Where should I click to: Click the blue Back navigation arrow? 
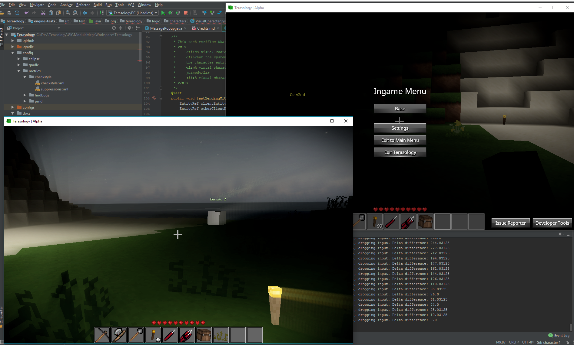[x=85, y=13]
